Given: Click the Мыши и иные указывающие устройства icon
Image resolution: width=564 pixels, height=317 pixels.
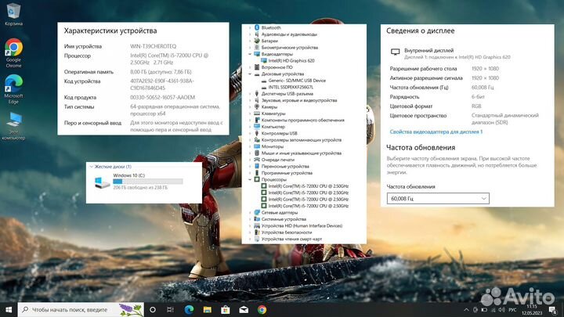Looking at the screenshot, I should point(257,153).
